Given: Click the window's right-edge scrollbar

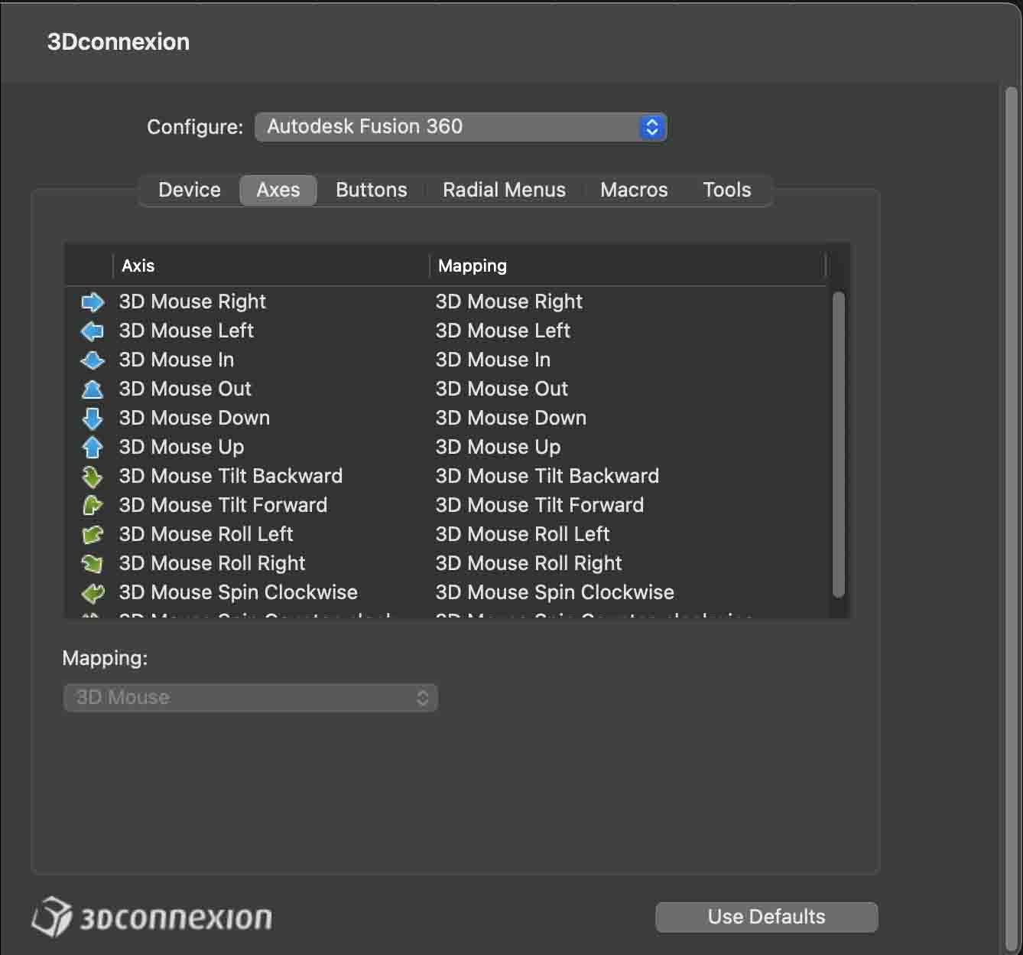Looking at the screenshot, I should (1012, 520).
